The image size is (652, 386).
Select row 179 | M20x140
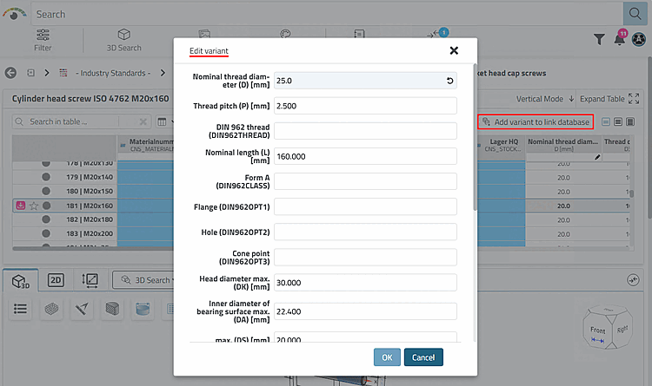click(x=90, y=177)
